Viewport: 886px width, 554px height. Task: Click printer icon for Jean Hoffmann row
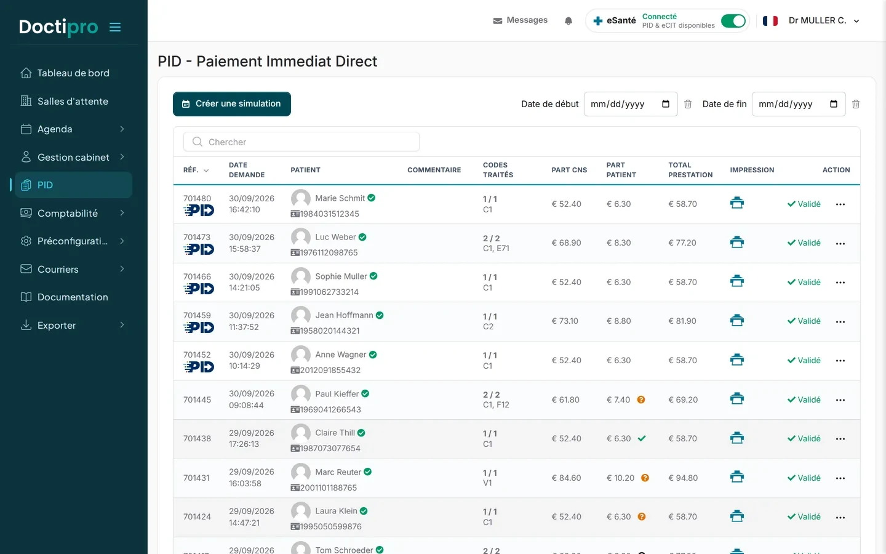(737, 321)
